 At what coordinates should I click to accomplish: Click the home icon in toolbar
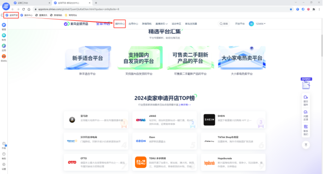(29, 9)
